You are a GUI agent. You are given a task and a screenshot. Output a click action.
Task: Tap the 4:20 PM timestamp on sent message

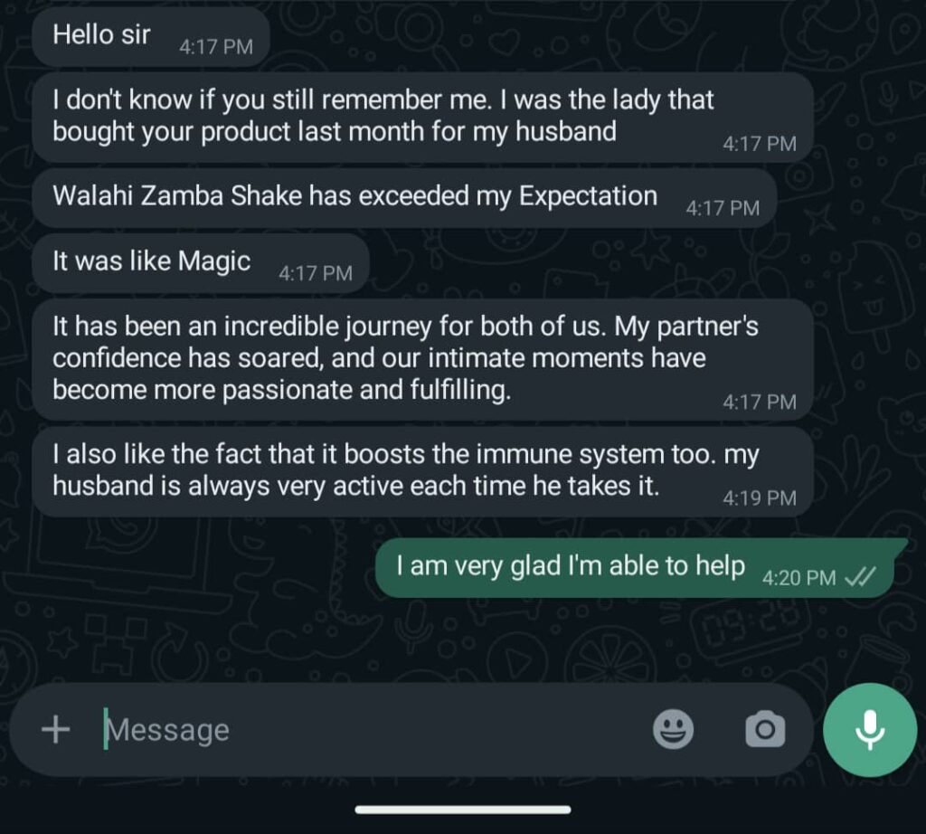coord(798,577)
